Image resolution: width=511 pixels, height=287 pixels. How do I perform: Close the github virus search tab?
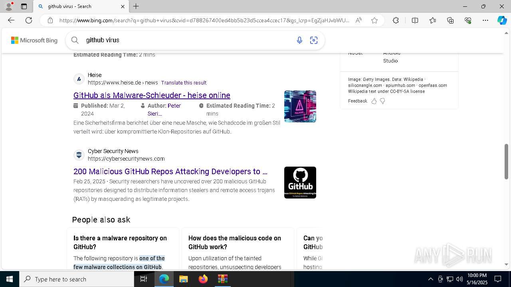point(123,6)
